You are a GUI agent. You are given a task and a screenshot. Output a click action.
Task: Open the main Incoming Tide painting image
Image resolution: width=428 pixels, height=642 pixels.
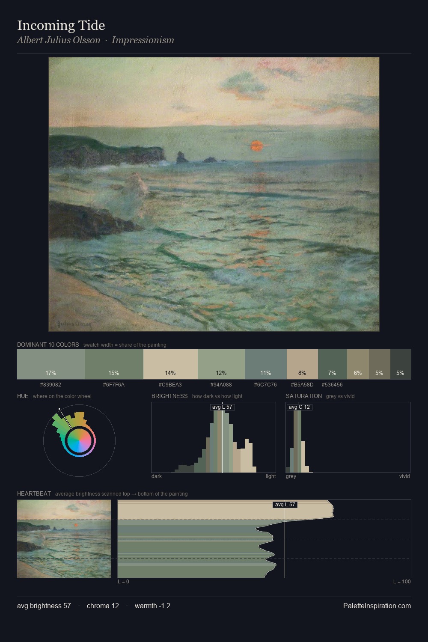[x=214, y=194]
